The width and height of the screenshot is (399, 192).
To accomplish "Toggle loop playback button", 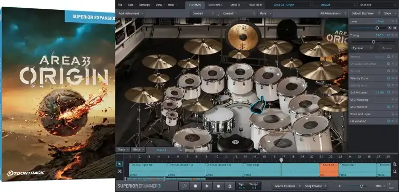I will (184, 186).
